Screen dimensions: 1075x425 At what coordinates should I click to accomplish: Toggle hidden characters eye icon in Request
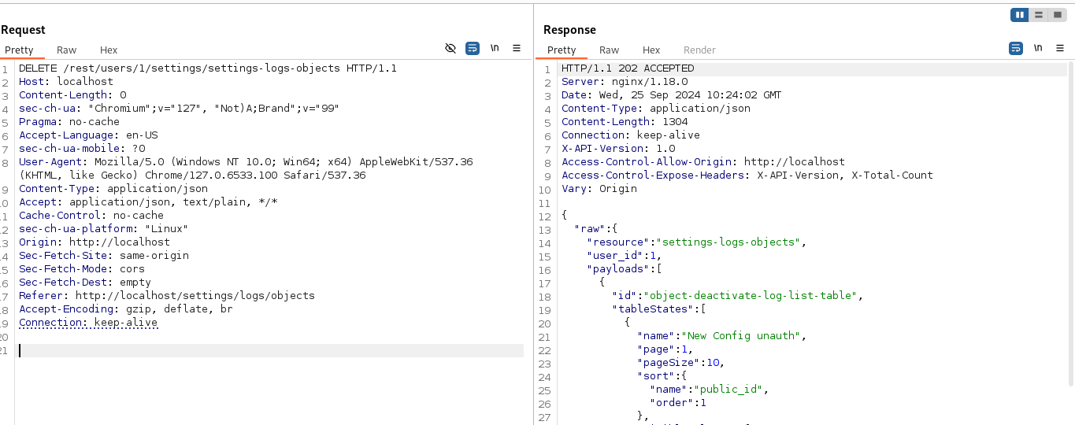pyautogui.click(x=450, y=48)
